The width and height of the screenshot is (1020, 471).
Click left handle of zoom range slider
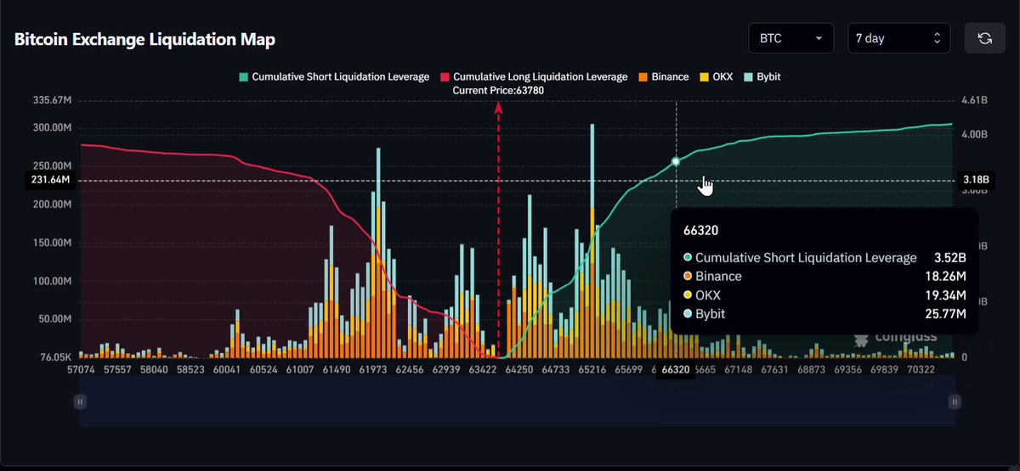click(x=79, y=401)
